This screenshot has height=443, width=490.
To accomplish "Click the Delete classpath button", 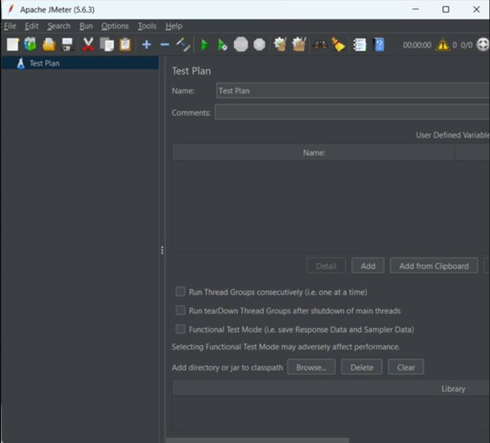I will (x=361, y=367).
